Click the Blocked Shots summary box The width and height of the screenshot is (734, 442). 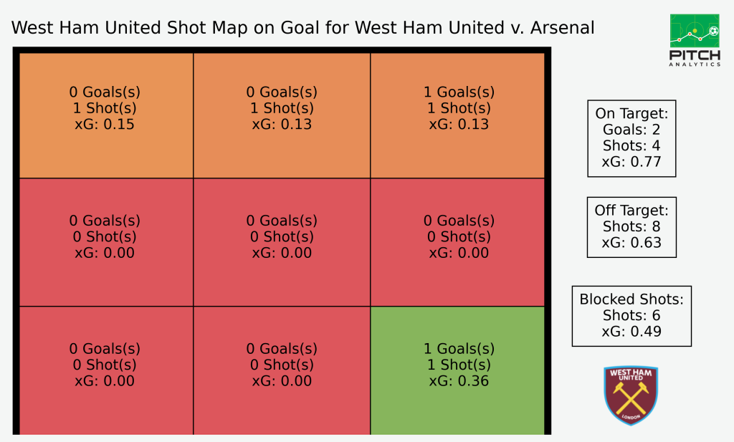631,316
